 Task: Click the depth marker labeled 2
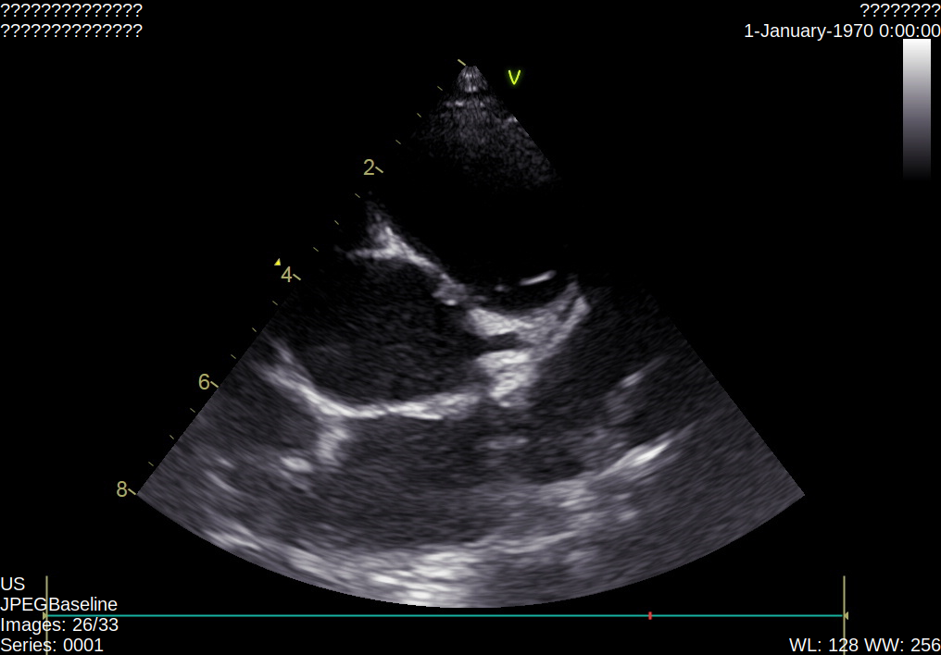pyautogui.click(x=368, y=166)
